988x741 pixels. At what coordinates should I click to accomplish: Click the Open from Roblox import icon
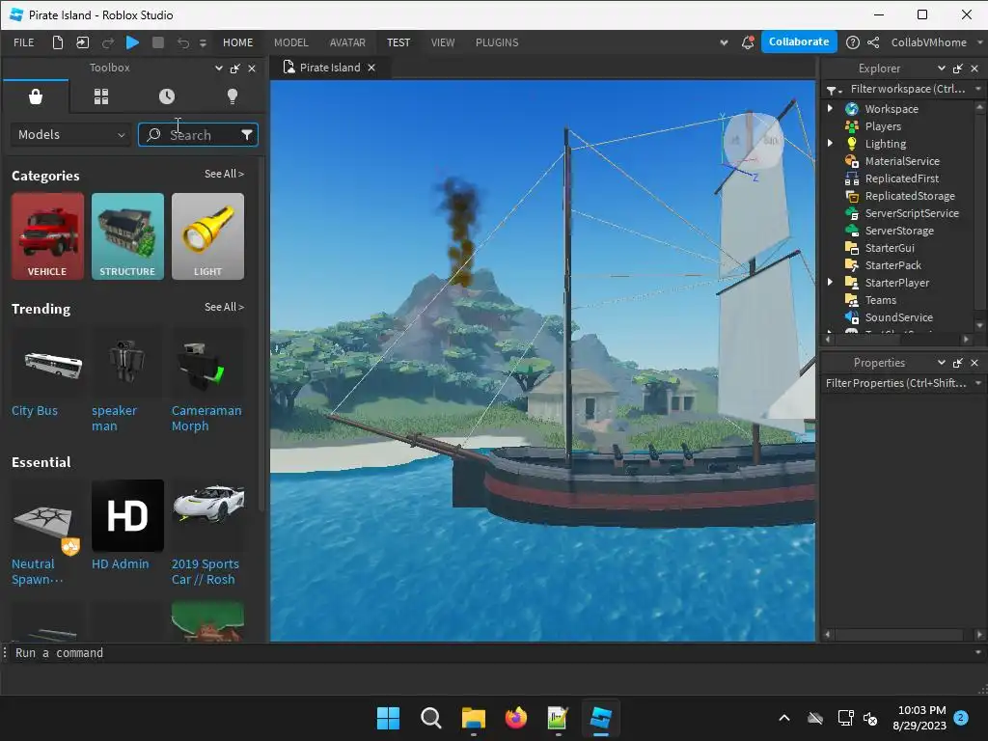(83, 42)
